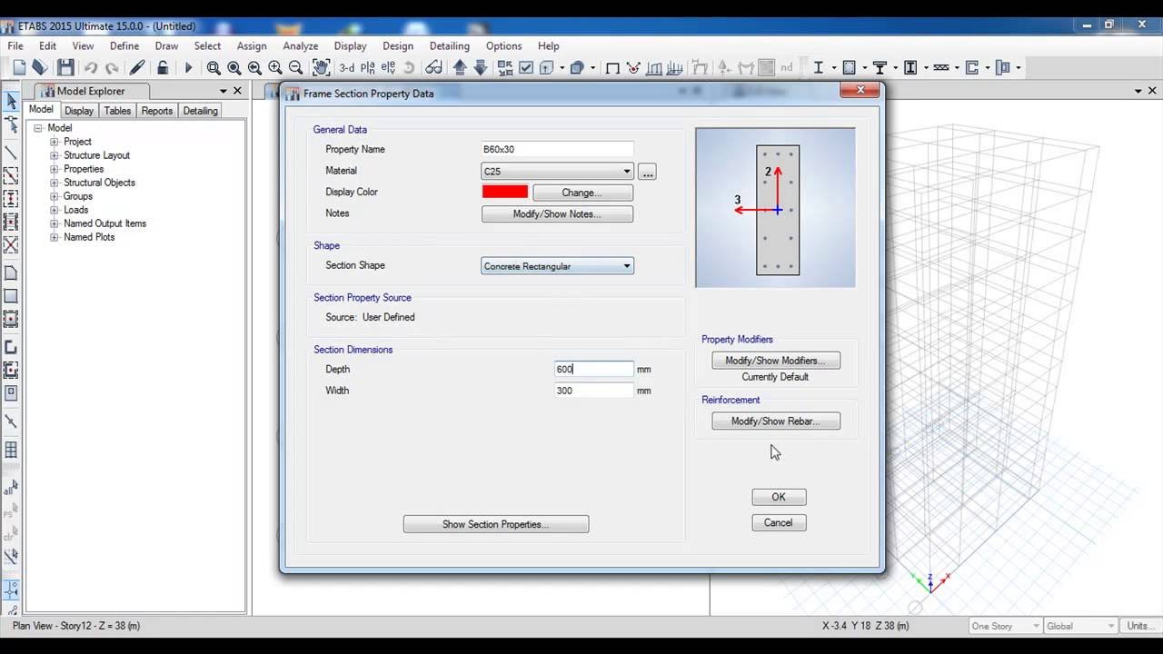The height and width of the screenshot is (654, 1163).
Task: Click the lock/unlock model icon
Action: tap(163, 67)
